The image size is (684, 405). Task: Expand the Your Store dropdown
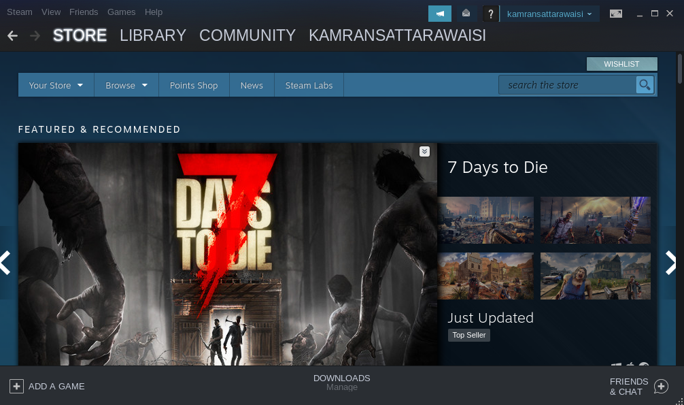(x=56, y=85)
